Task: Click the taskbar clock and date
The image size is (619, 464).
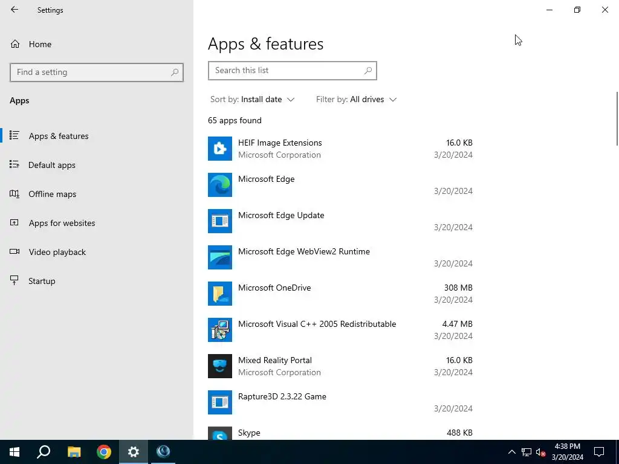Action: pyautogui.click(x=567, y=452)
